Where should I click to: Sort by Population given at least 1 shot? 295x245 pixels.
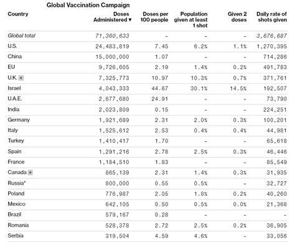pyautogui.click(x=190, y=20)
